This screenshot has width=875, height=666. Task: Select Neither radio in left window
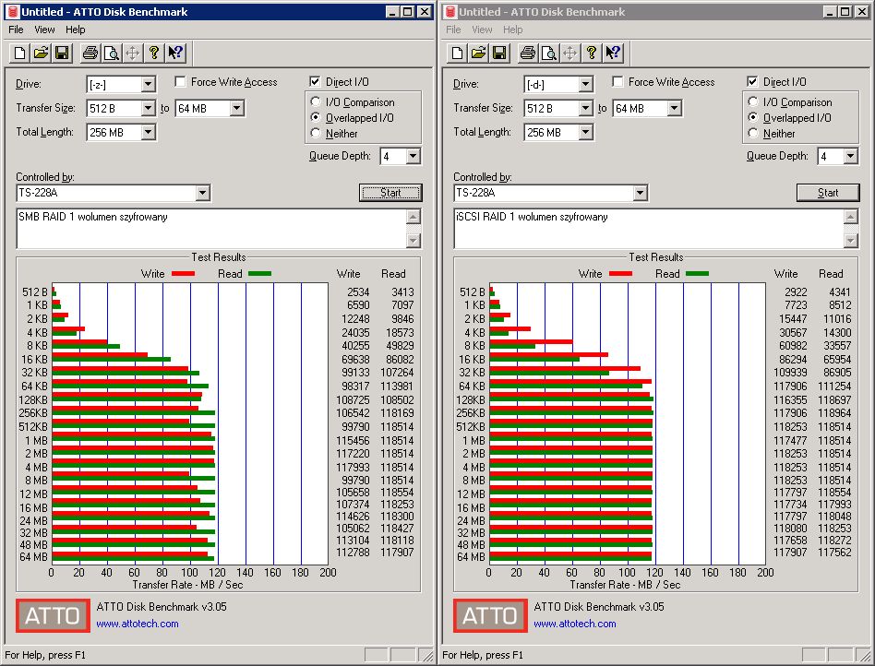(x=316, y=134)
